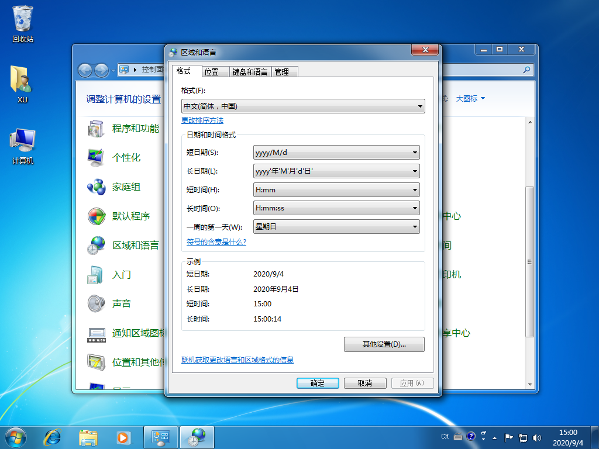This screenshot has height=449, width=599.
Task: Click the Default Programs (默认程序) icon
Action: pos(96,216)
